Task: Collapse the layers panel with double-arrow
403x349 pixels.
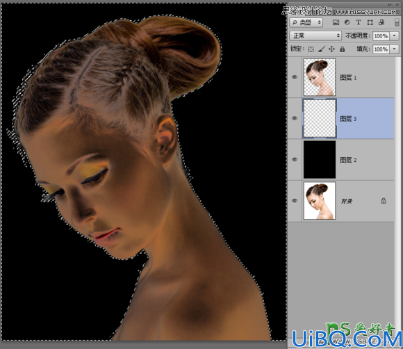Action: coord(390,5)
